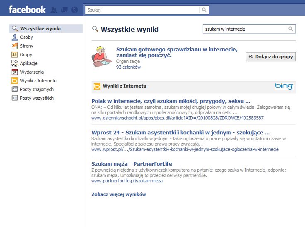Click the Facebook logo

(27, 10)
